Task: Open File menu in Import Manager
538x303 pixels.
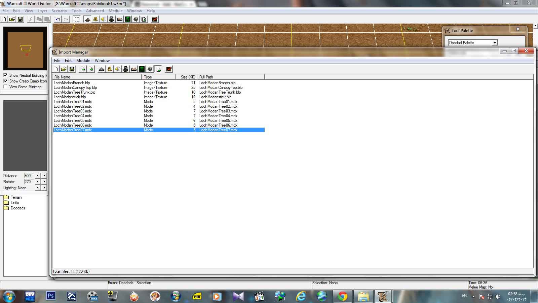Action: 57,61
